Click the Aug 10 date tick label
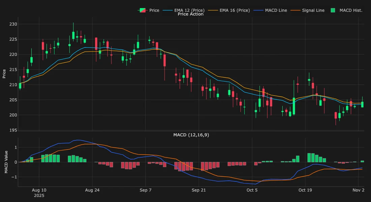 pos(39,190)
